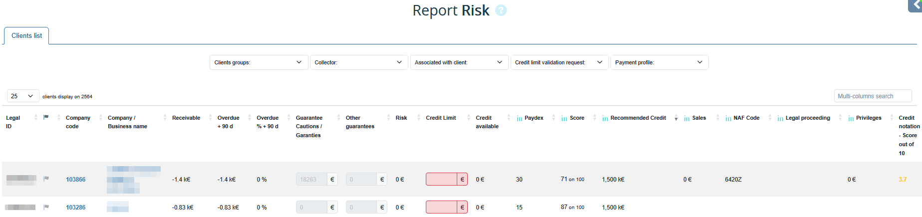Expand the Collector filter dropdown
The image size is (922, 217).
[x=358, y=62]
